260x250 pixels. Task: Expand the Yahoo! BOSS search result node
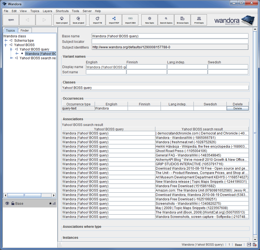pyautogui.click(x=10, y=58)
